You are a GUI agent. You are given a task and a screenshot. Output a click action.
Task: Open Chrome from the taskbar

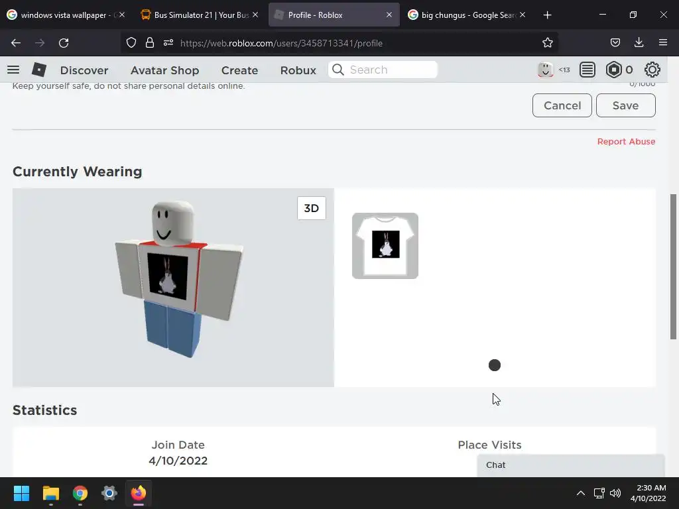click(80, 493)
